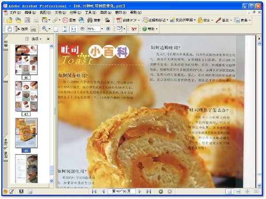Viewport: 266px width, 199px height.
Task: Select page 47 thumbnail
Action: coord(26,96)
